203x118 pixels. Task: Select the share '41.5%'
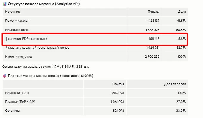pyautogui.click(x=181, y=21)
